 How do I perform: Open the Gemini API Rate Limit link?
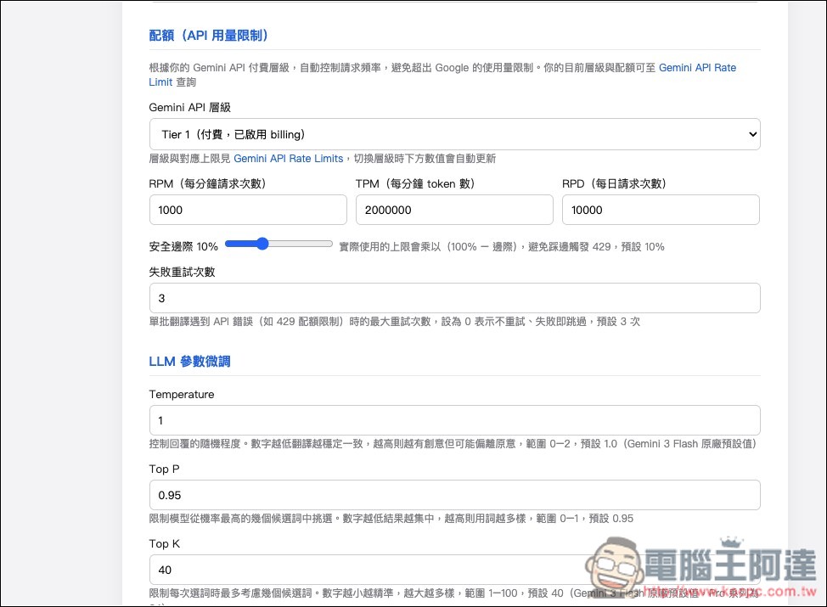pyautogui.click(x=697, y=67)
